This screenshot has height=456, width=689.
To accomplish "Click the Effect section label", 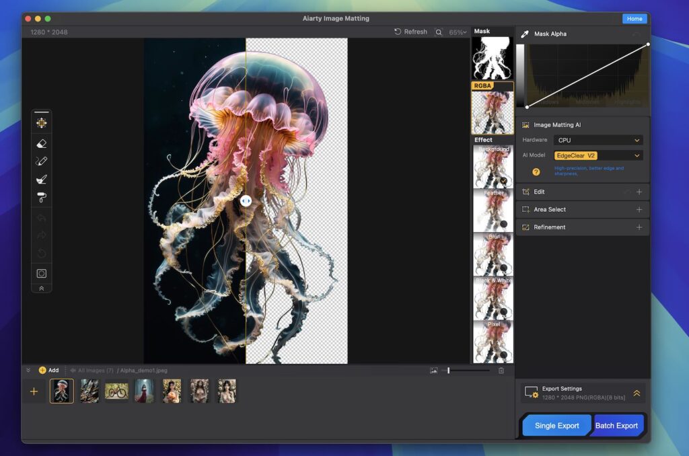I will (x=483, y=140).
